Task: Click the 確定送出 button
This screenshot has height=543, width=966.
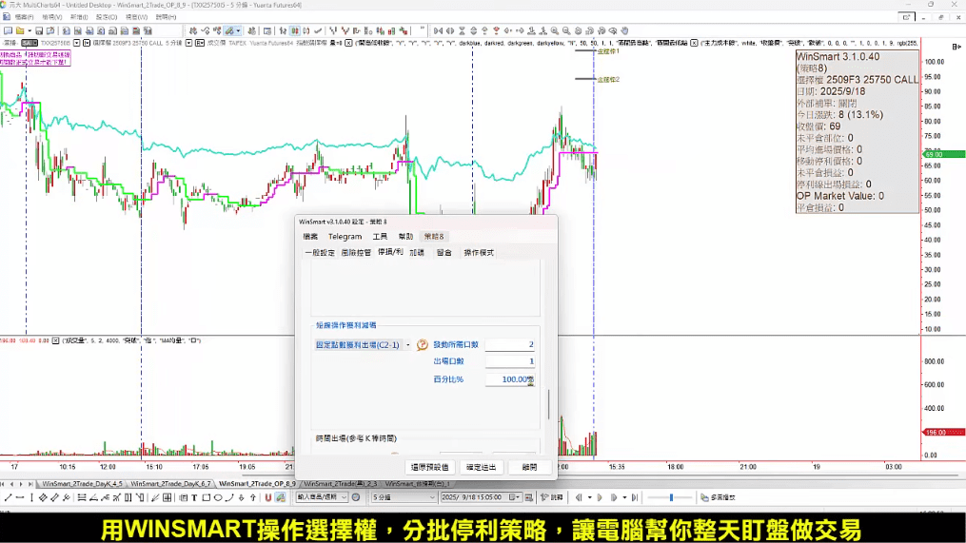Action: click(x=480, y=467)
